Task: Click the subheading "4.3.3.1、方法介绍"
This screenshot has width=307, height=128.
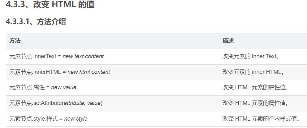Action: (36, 22)
